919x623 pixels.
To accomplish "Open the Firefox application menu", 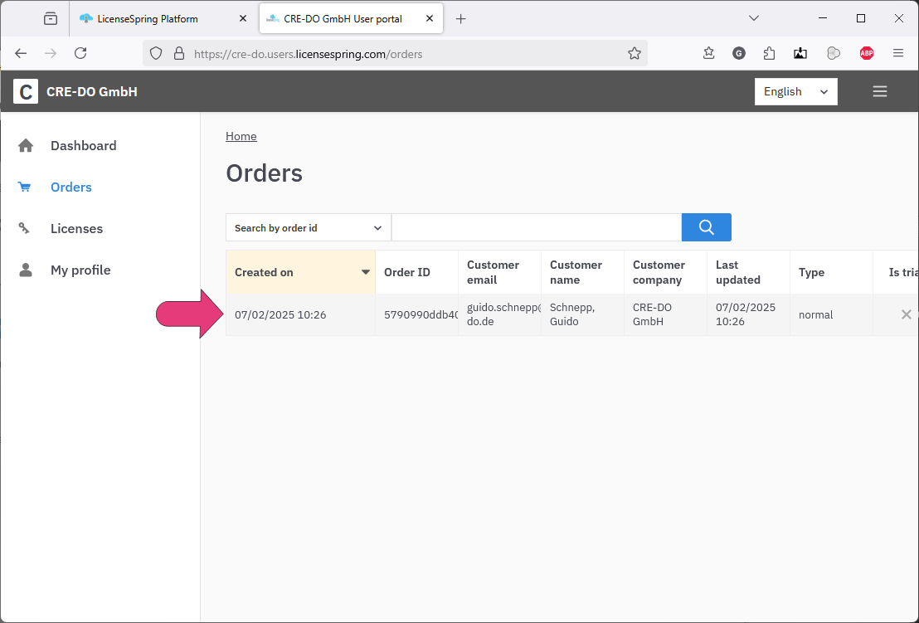I will click(898, 53).
